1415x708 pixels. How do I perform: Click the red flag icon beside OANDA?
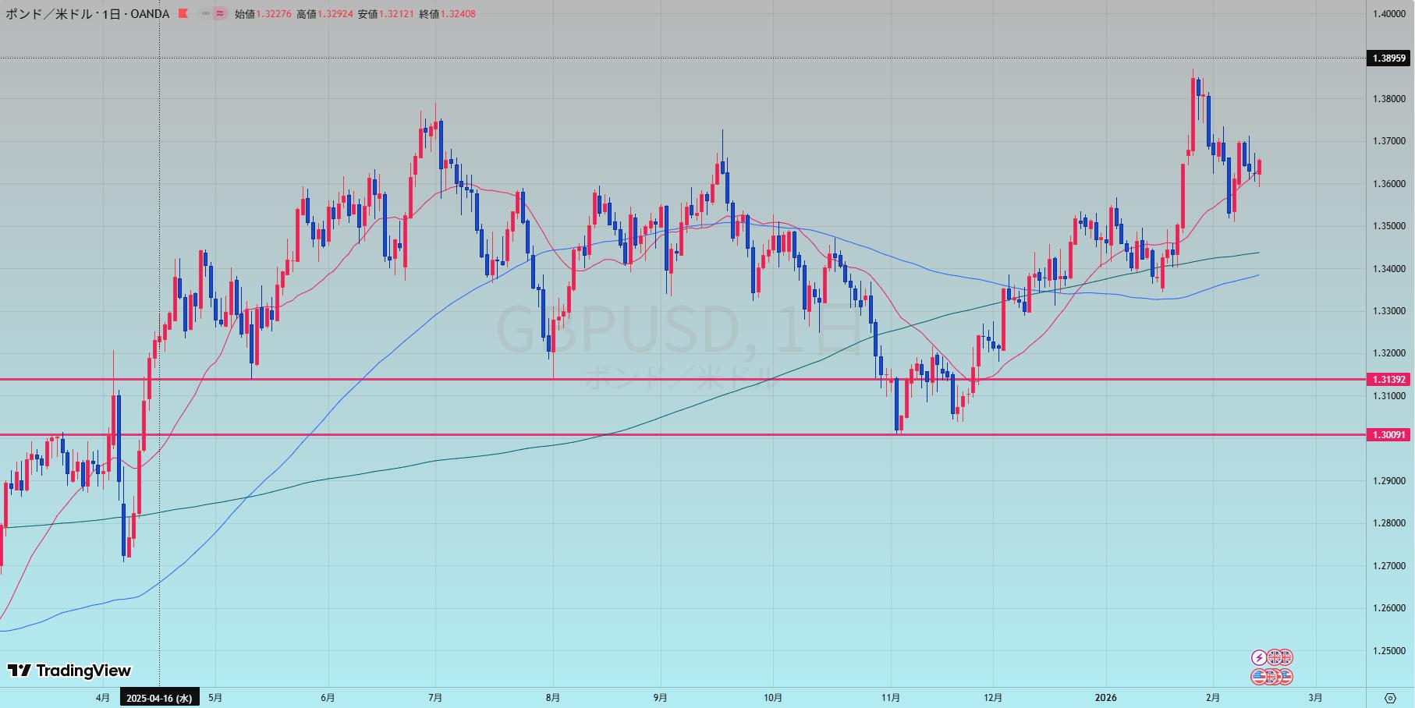(183, 13)
